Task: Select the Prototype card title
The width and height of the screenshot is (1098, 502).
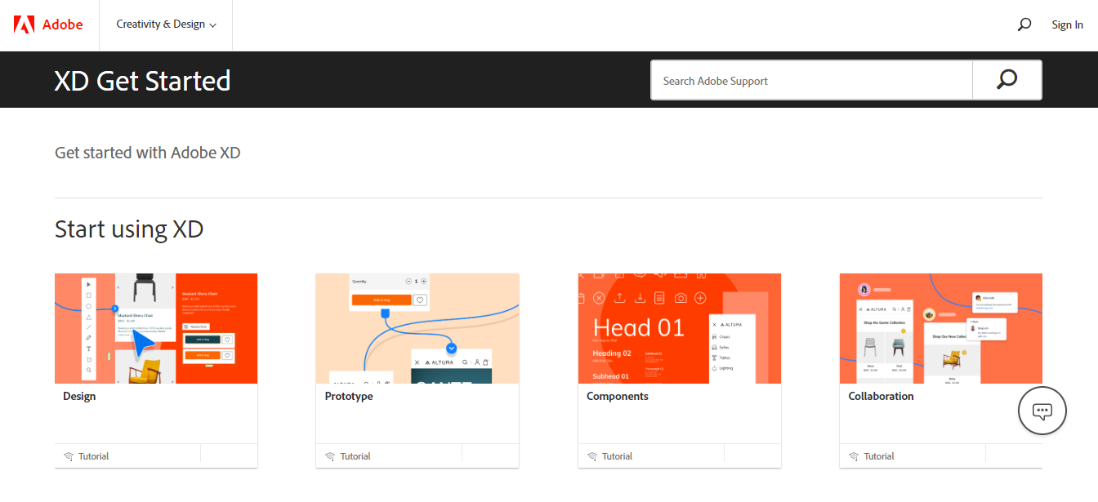Action: 349,396
